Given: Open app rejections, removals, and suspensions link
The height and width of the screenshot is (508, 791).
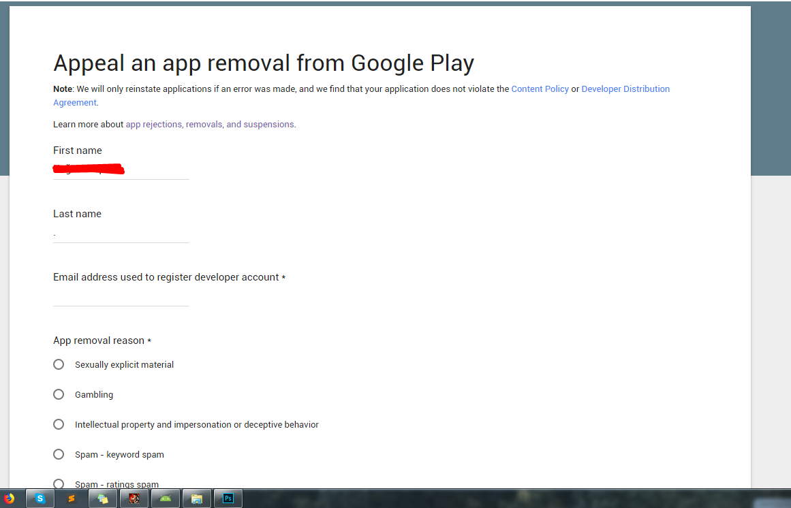Looking at the screenshot, I should 210,124.
